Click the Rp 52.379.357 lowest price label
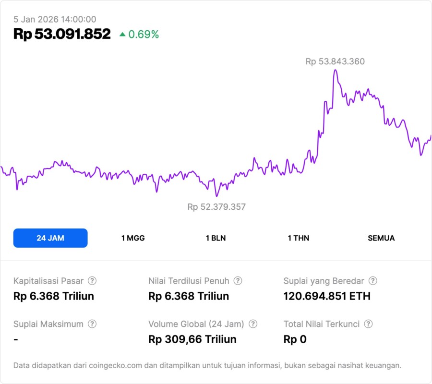 tap(216, 207)
